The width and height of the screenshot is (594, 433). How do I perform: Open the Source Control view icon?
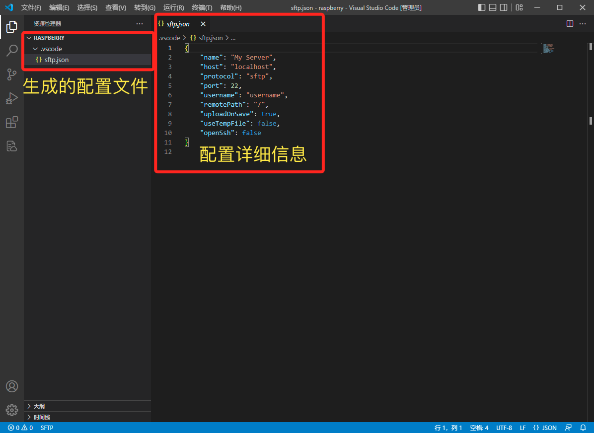(x=12, y=74)
